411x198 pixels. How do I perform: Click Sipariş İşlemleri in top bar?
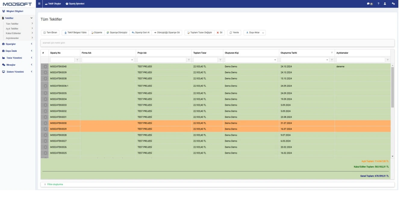tap(75, 4)
